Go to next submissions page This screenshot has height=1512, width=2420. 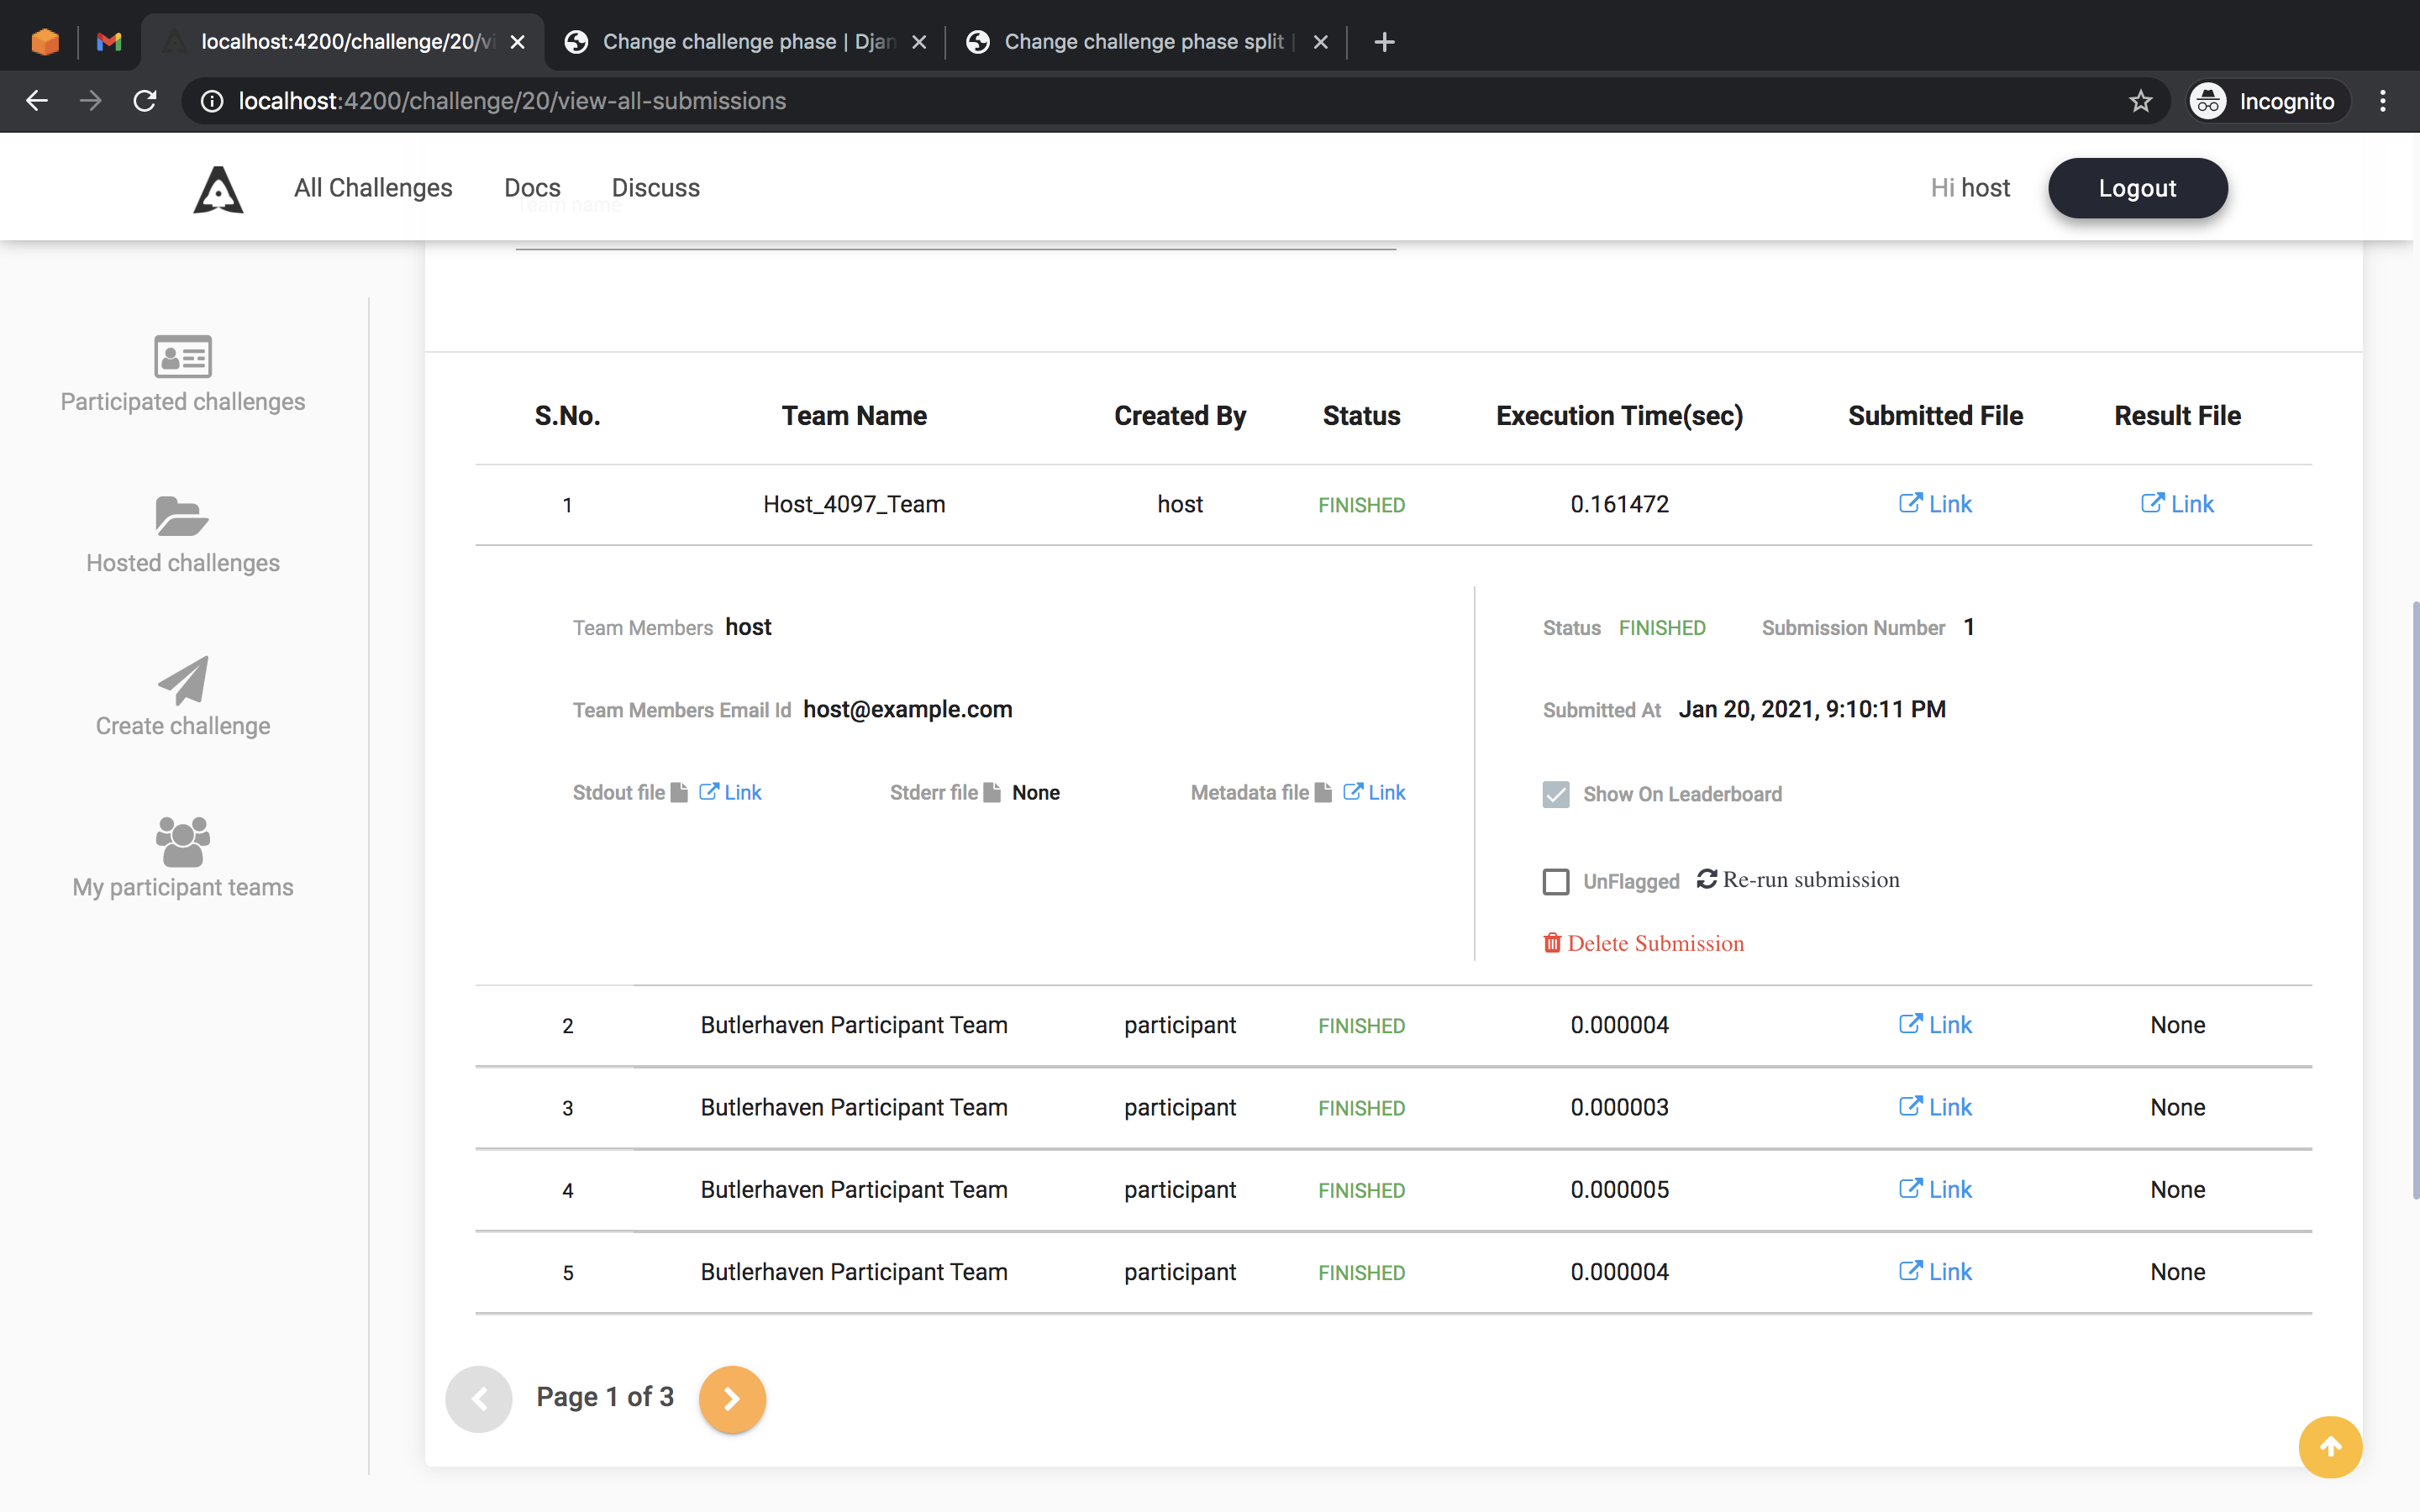[732, 1398]
